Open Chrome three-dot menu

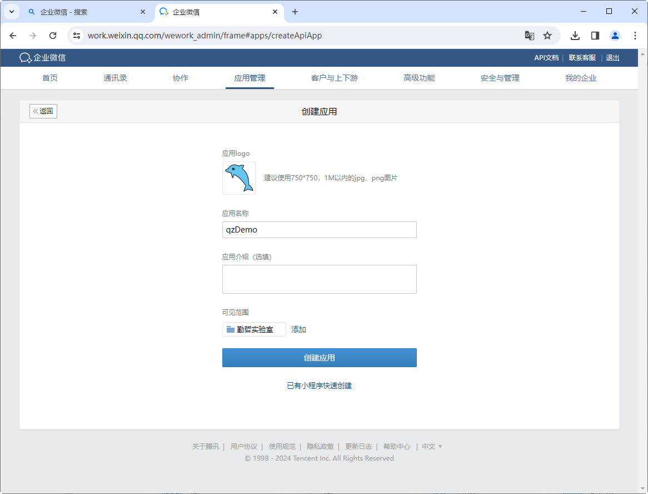[x=635, y=36]
